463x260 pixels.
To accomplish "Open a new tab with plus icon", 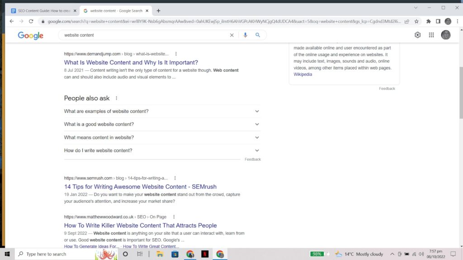I will coord(159,11).
